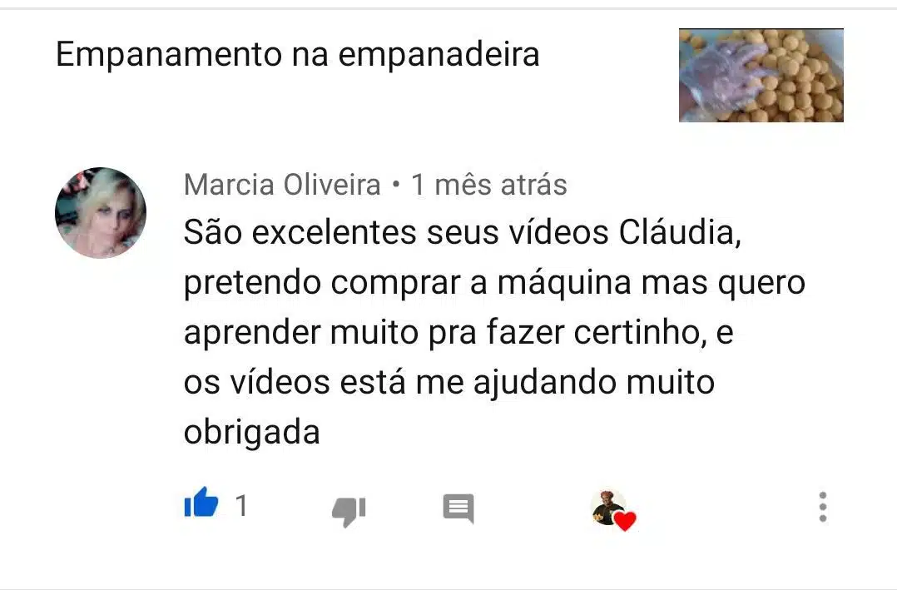Open Marcia Oliveira's profile picture
Viewport: 897px width, 590px height.
101,213
